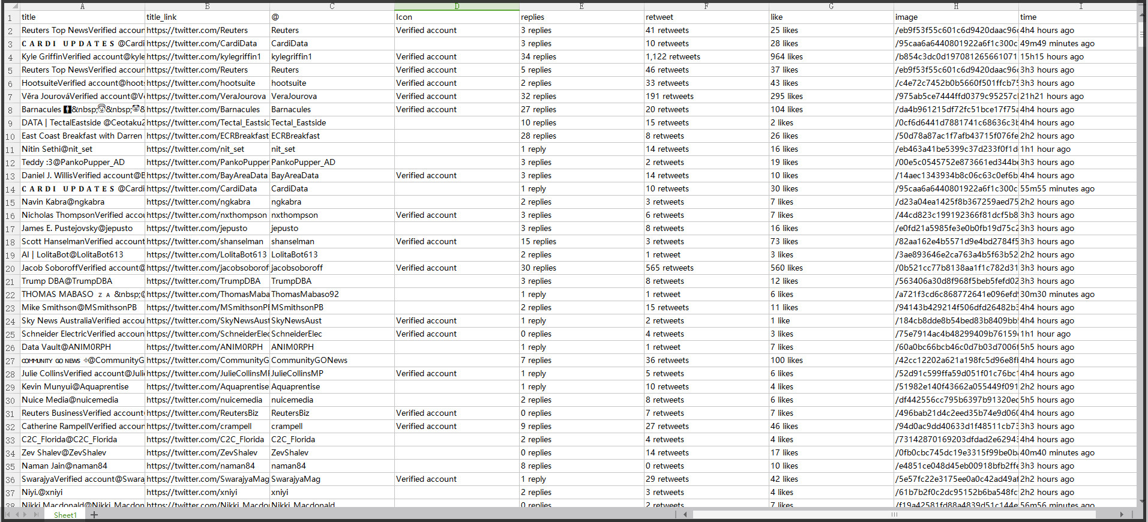Screen dimensions: 1148x522
Task: Select column F header
Action: point(706,6)
